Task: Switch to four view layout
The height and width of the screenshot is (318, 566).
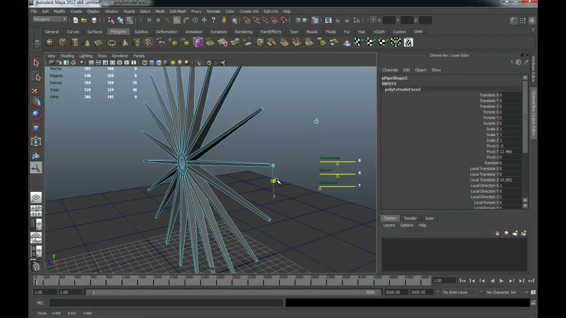Action: [x=36, y=211]
